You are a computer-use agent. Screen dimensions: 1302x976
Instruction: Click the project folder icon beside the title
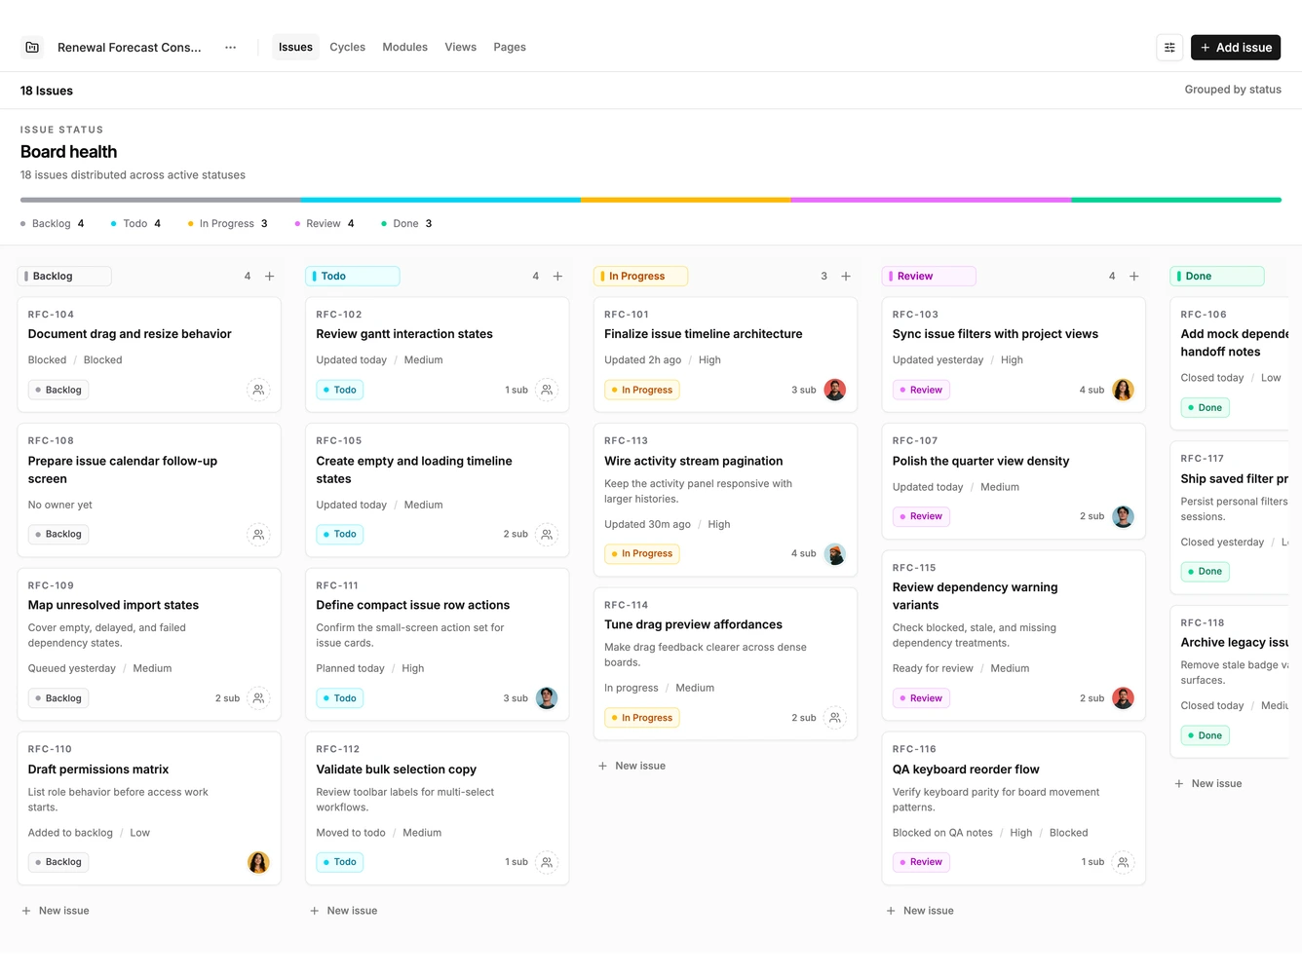coord(32,47)
